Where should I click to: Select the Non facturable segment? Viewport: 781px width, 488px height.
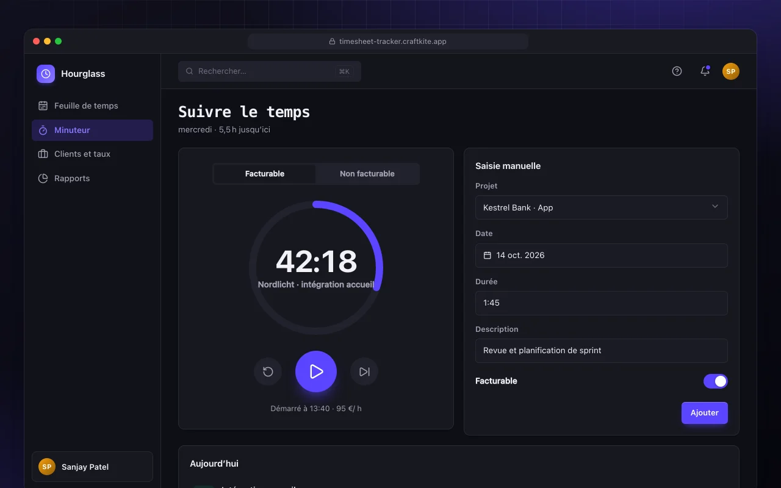coord(367,174)
